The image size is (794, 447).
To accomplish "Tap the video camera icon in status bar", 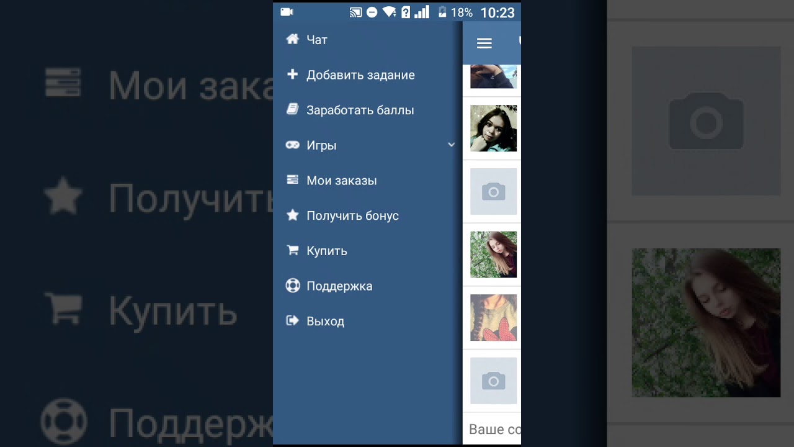I will 287,12.
